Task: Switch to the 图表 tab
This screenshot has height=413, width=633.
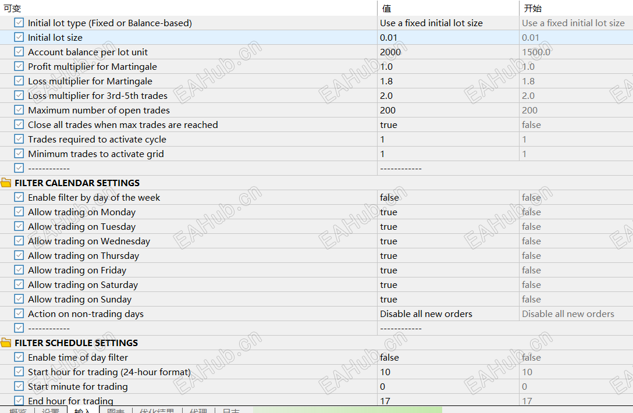Action: coord(116,410)
